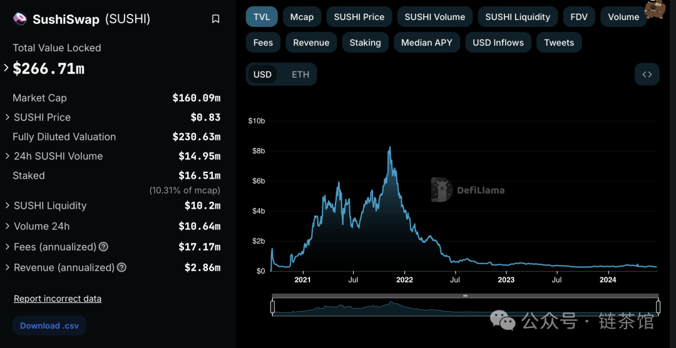Click the Fees annualized help icon
The image size is (676, 348).
(x=103, y=247)
